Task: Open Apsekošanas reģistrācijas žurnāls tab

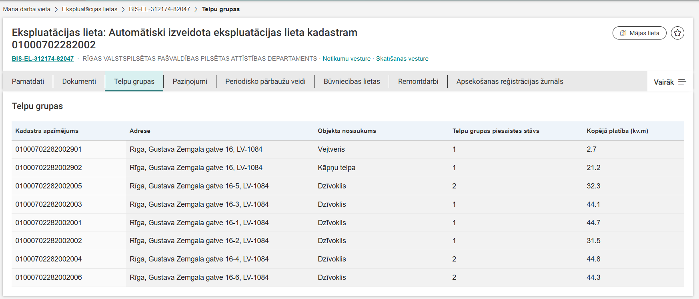Action: [509, 81]
